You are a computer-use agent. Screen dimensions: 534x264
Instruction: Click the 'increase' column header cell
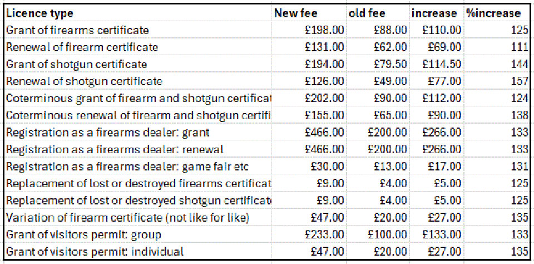tap(434, 13)
